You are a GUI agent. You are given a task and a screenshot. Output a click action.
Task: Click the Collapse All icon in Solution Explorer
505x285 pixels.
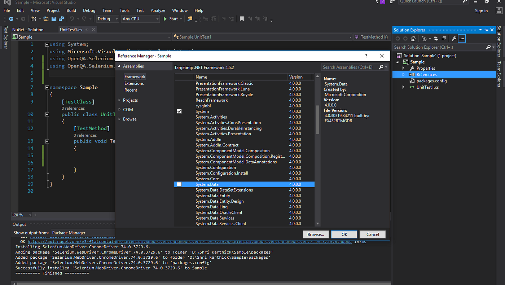pos(444,39)
